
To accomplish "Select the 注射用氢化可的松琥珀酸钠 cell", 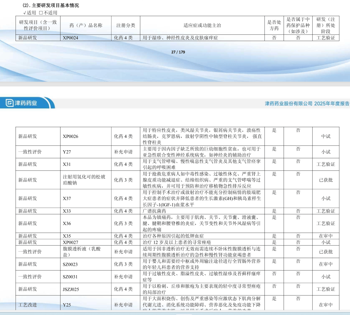I will pyautogui.click(x=86, y=180).
